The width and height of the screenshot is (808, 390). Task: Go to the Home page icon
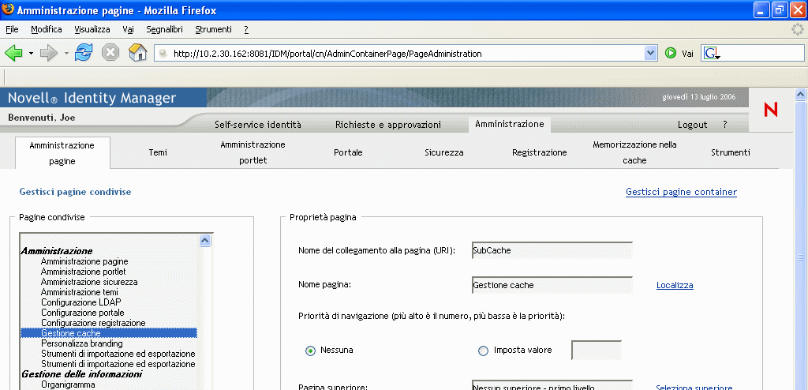tap(137, 53)
